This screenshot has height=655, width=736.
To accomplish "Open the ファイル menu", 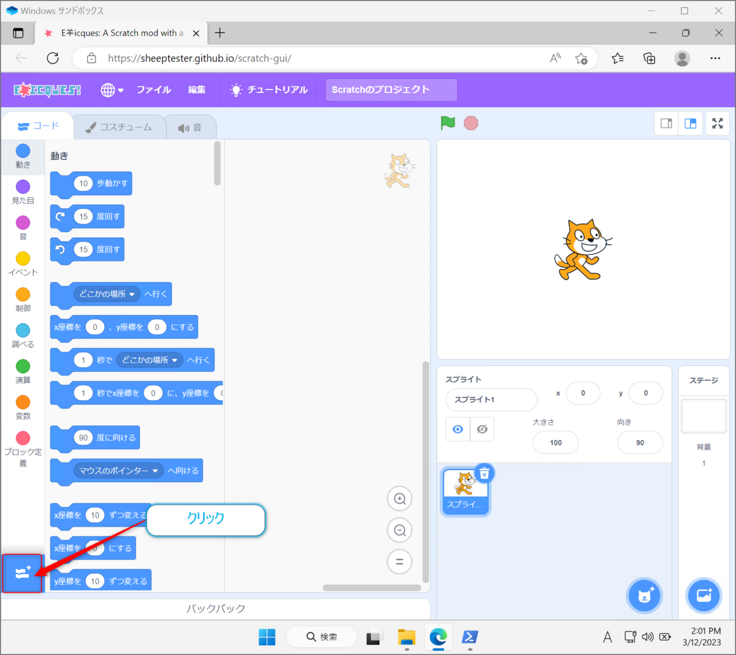I will click(x=153, y=90).
